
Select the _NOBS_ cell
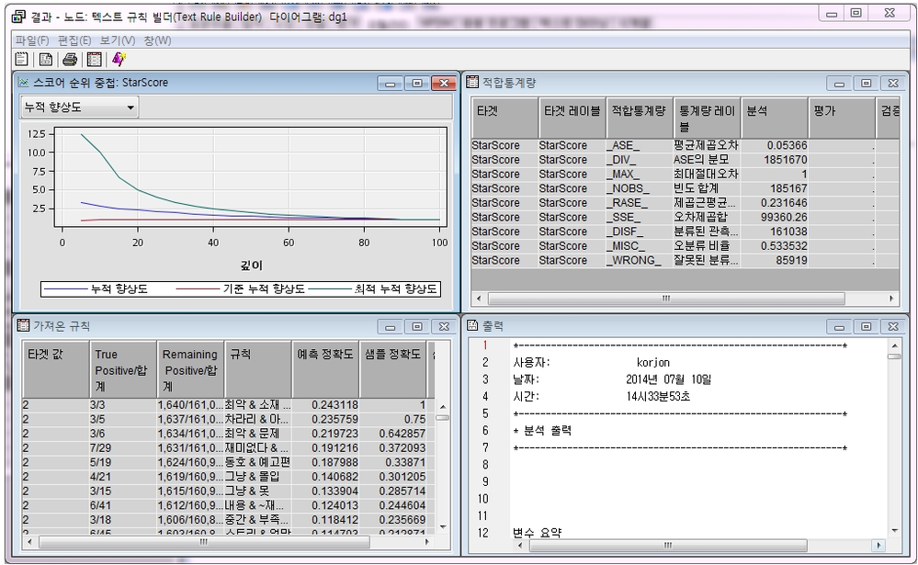[x=640, y=188]
